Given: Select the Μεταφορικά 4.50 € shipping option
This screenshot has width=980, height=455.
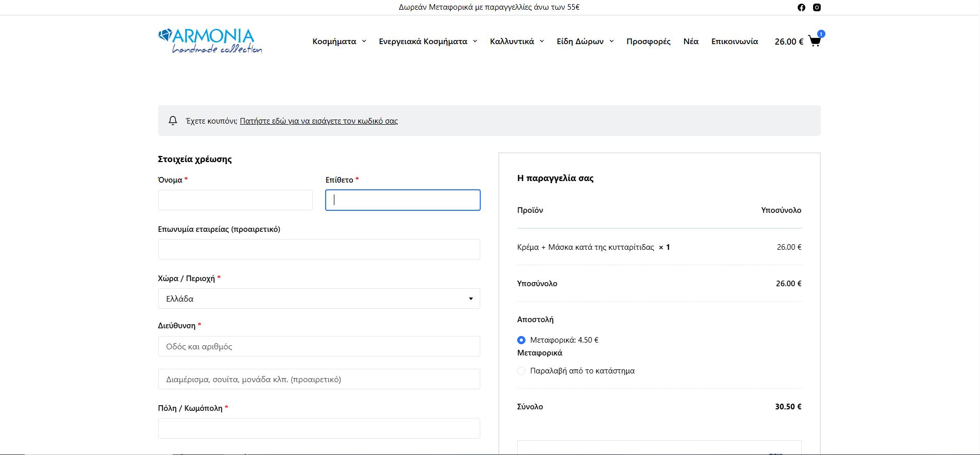Looking at the screenshot, I should (x=521, y=340).
